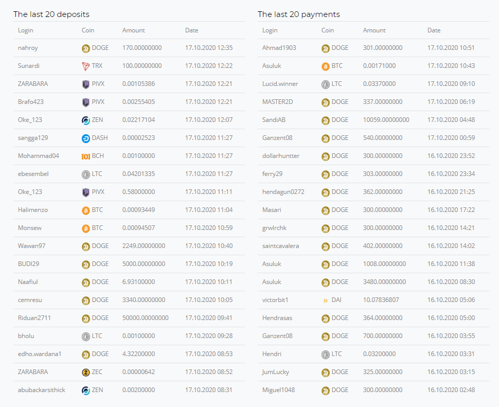Click the date 17.10.2020 12:35

point(209,48)
